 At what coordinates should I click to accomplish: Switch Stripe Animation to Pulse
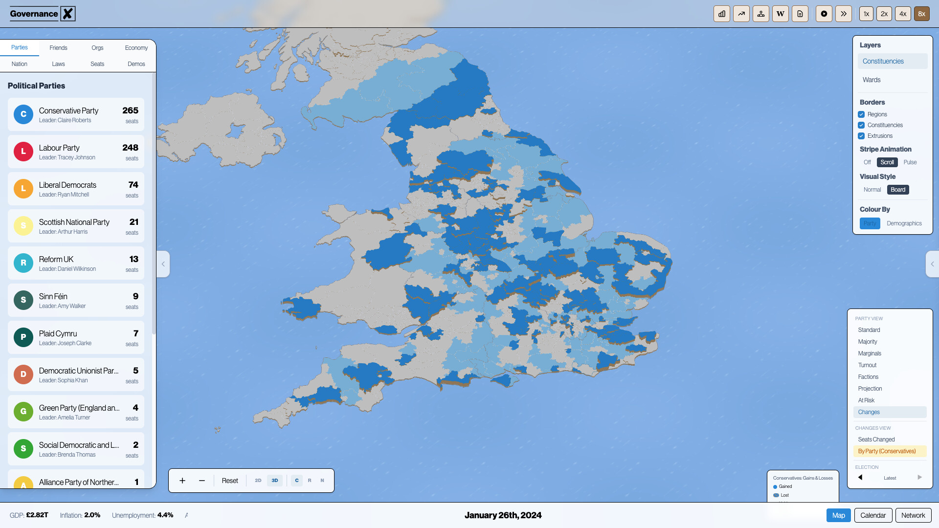coord(910,162)
